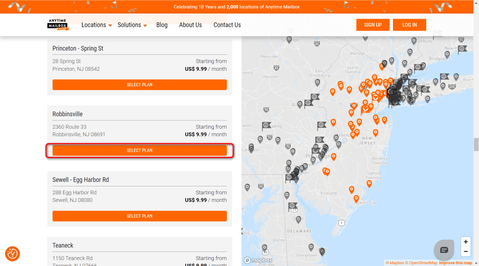Click the gray pin near Lancaster
Viewport: 479px width, 266px height.
point(251,148)
